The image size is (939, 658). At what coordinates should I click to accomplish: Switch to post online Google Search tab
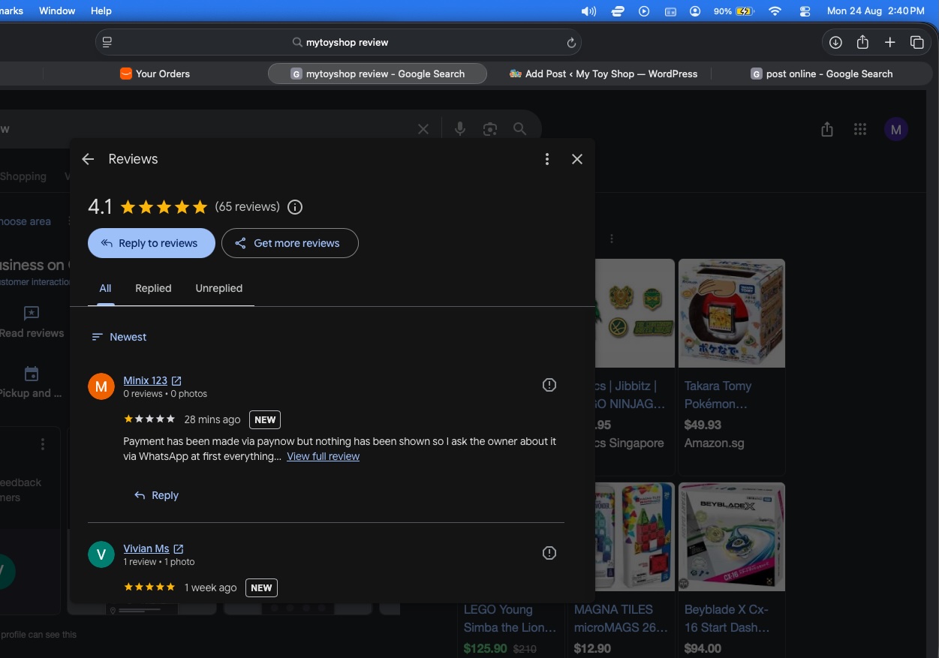pyautogui.click(x=821, y=74)
